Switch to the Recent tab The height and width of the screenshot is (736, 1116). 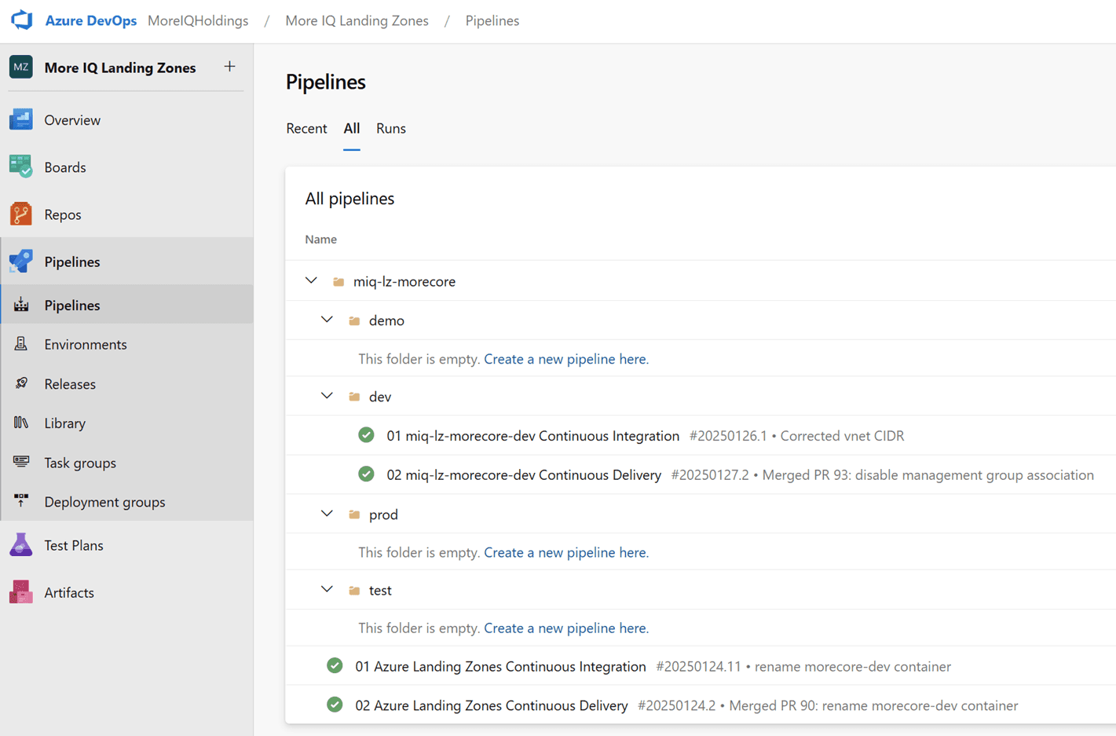(x=306, y=128)
